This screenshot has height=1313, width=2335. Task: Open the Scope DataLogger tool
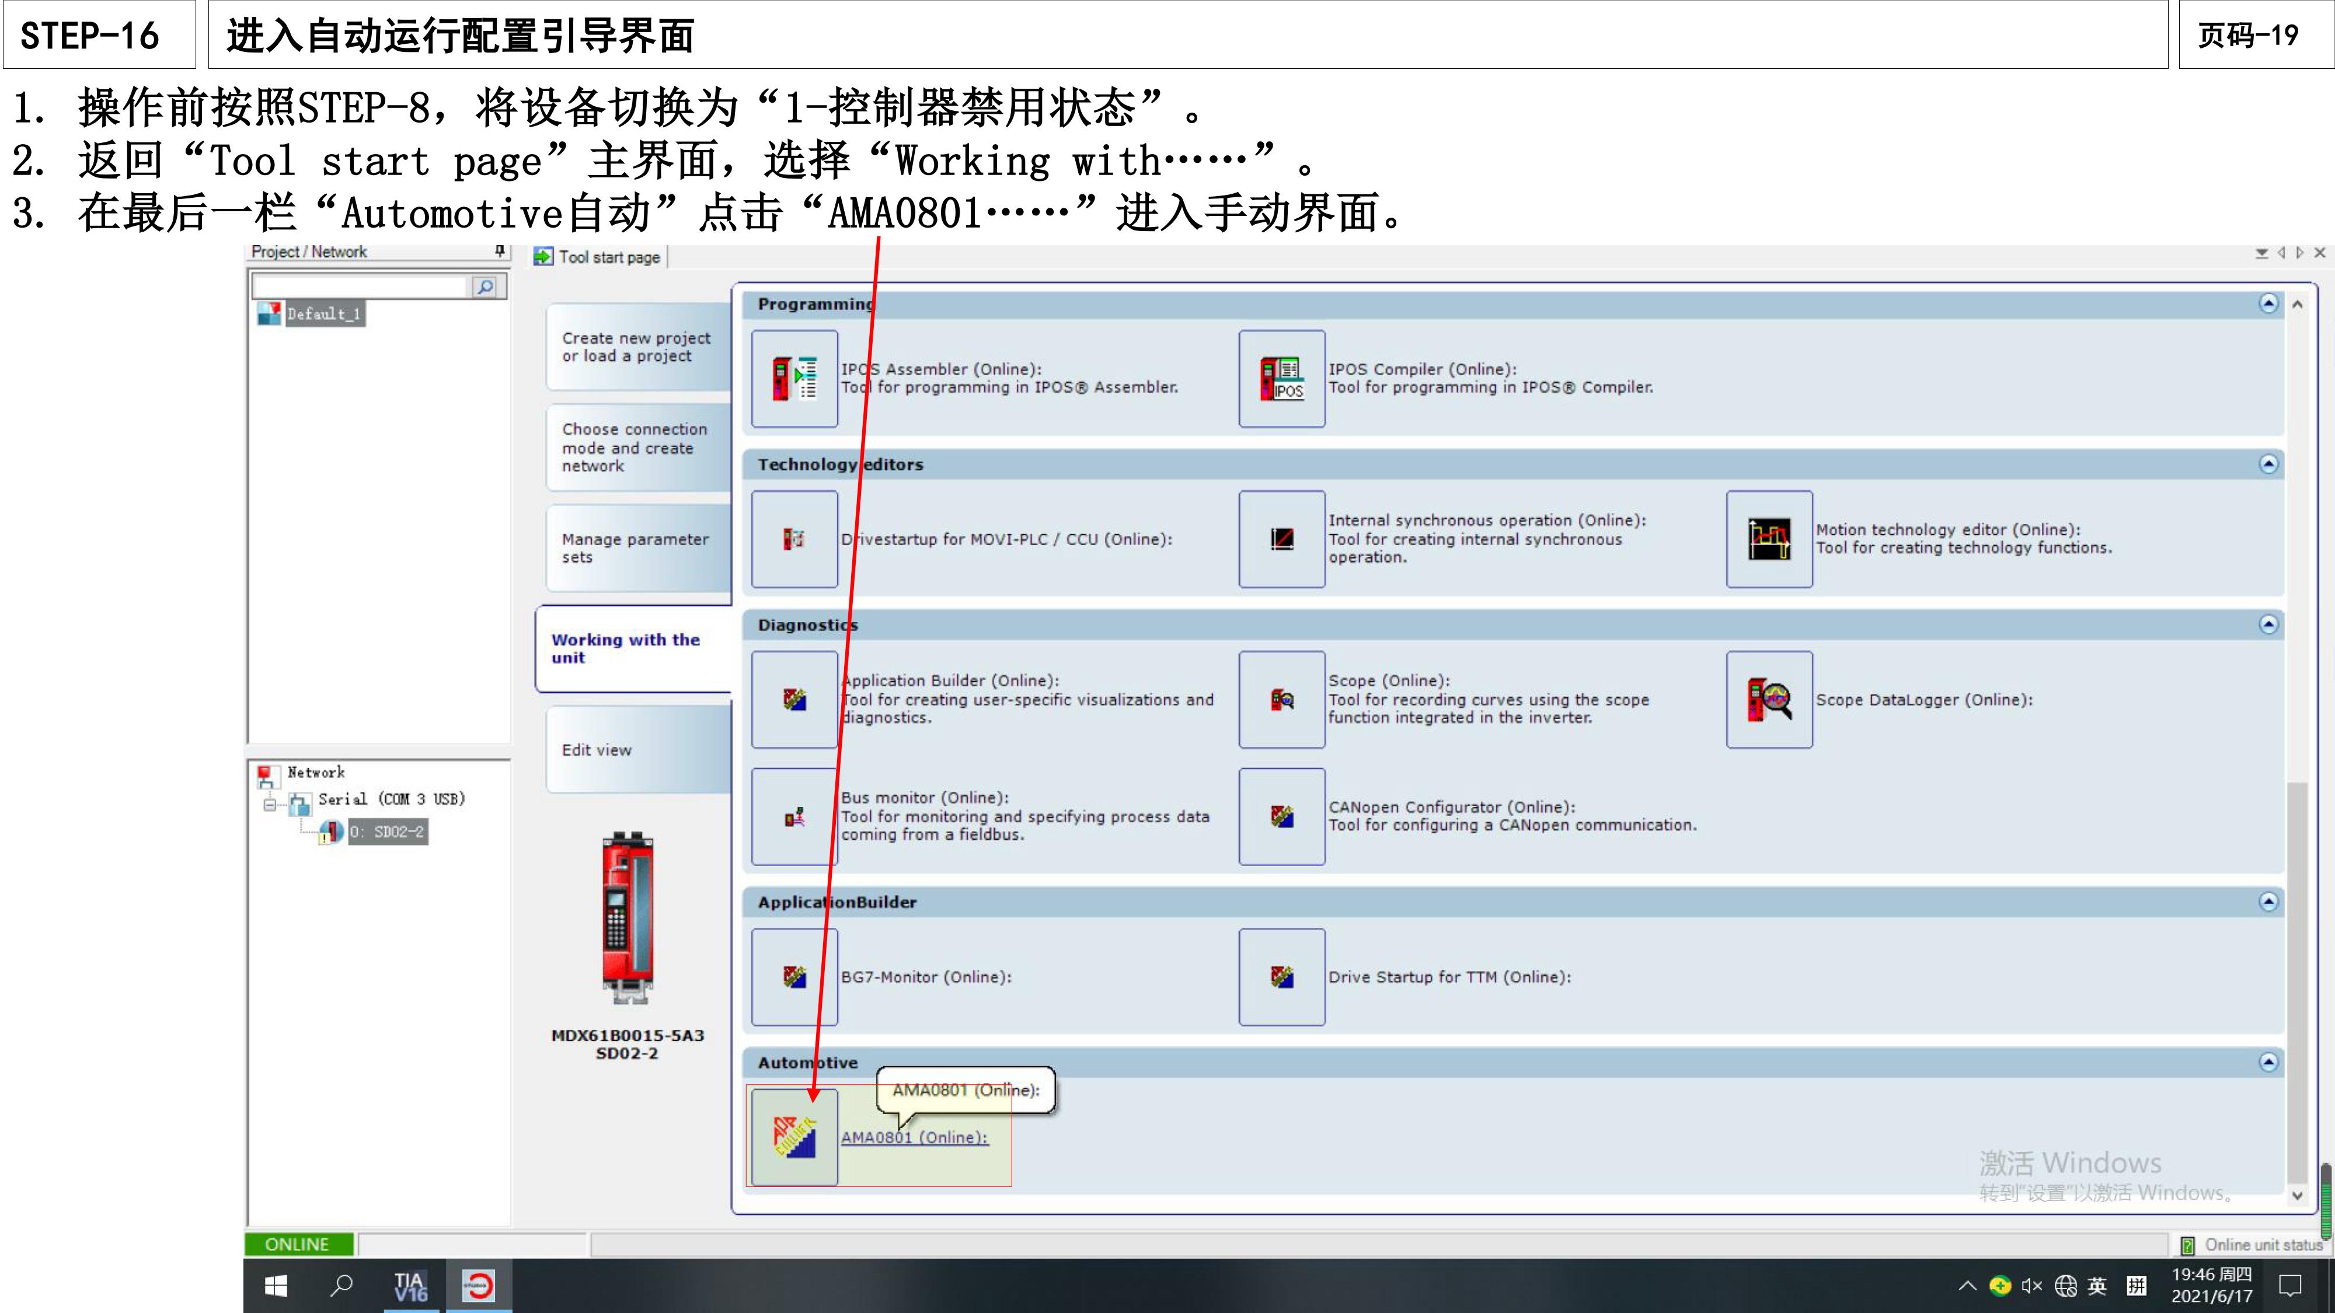[1769, 700]
